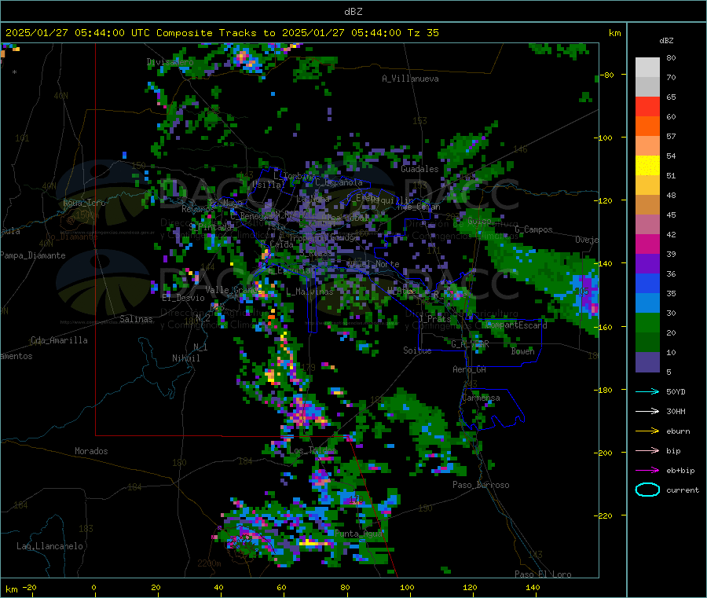Click the 'Morados' map label
This screenshot has height=598, width=707.
pyautogui.click(x=91, y=451)
